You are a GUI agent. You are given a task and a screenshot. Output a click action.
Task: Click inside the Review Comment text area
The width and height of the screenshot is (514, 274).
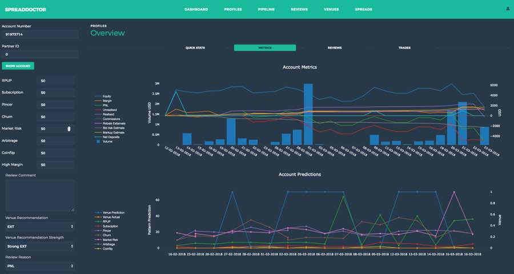(39, 196)
